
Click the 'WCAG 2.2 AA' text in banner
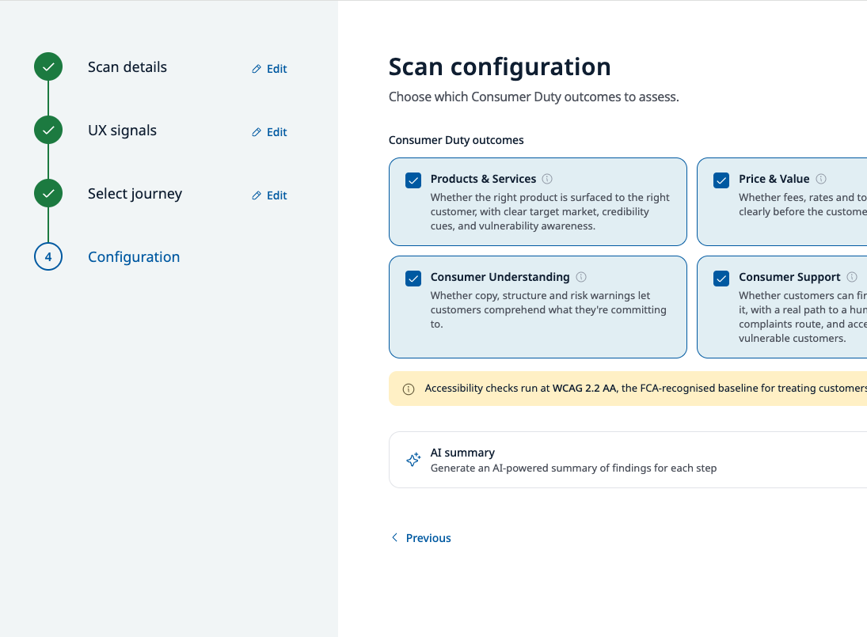(584, 389)
